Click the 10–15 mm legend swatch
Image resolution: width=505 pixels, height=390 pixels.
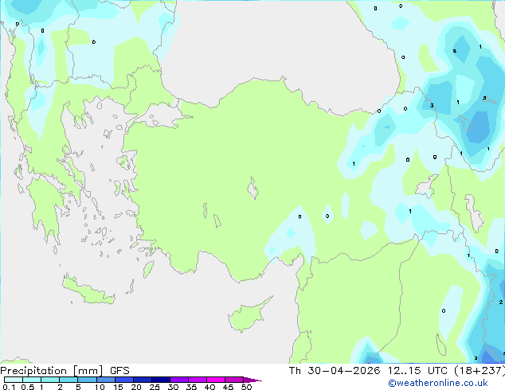click(105, 380)
